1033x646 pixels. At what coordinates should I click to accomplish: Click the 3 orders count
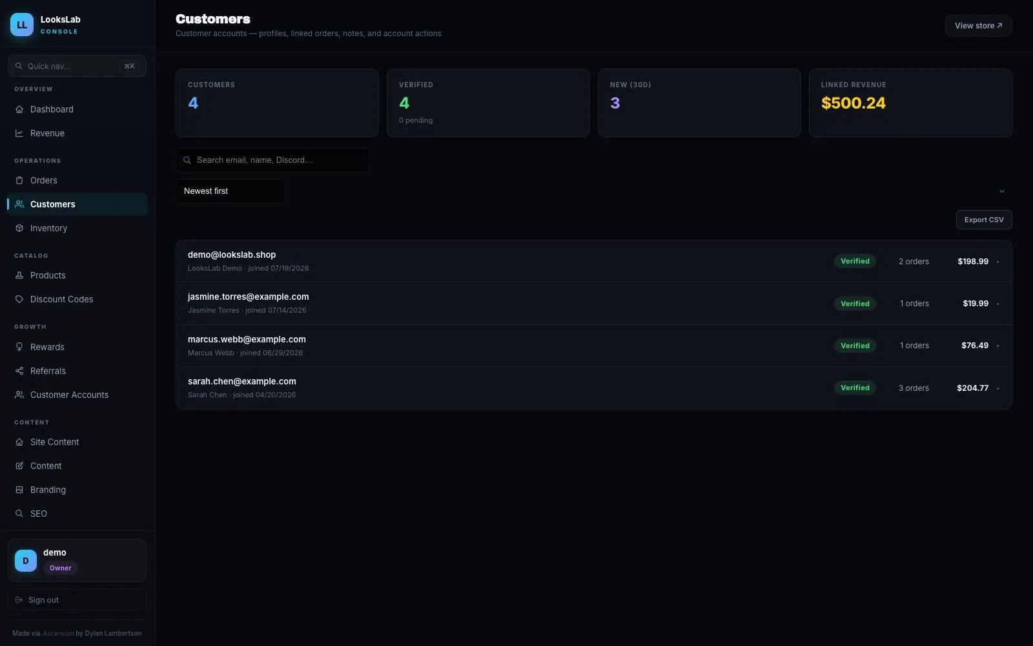914,388
